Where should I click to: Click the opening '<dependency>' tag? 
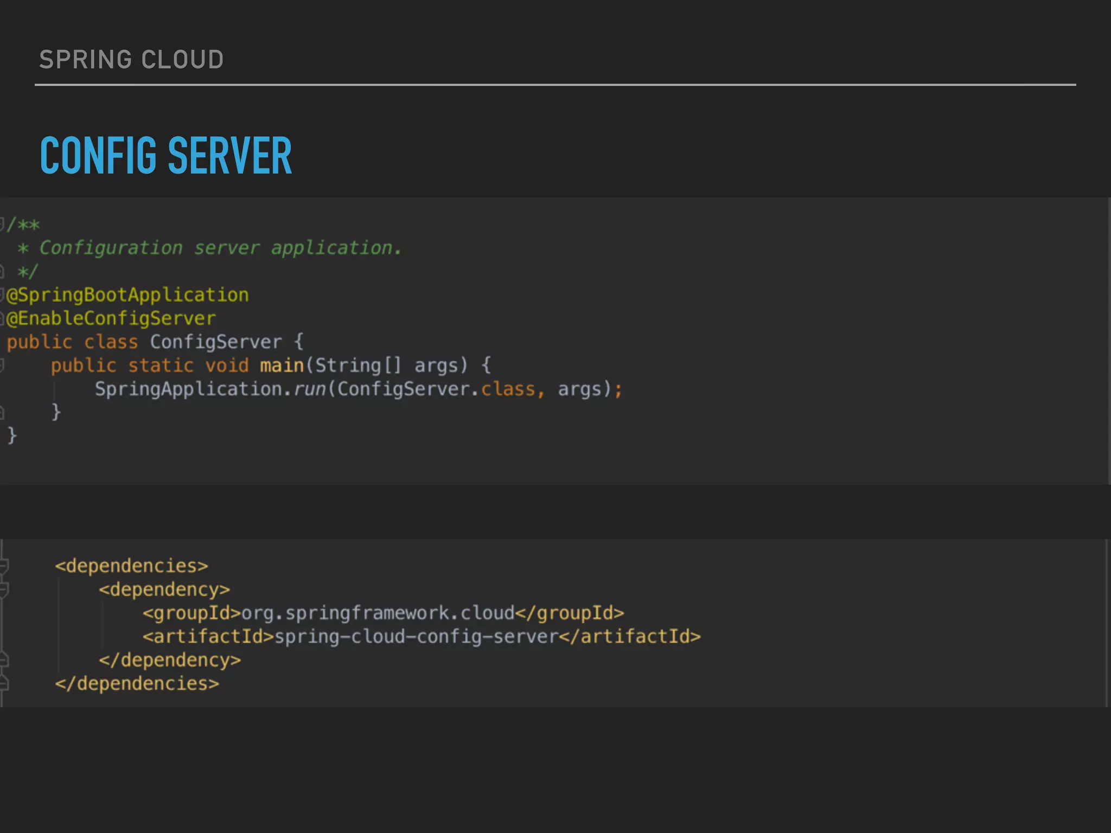[164, 589]
